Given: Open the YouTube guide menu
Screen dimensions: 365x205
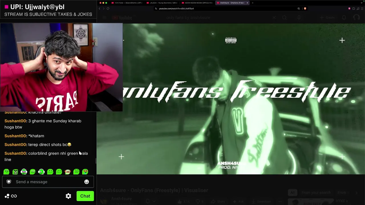Looking at the screenshot, I should pos(104,18).
